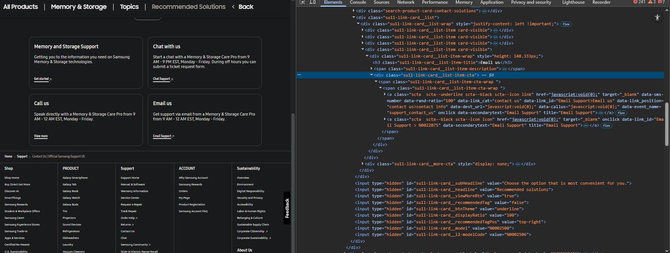
Task: Expand the All Products menu on Samsung page
Action: tap(21, 7)
